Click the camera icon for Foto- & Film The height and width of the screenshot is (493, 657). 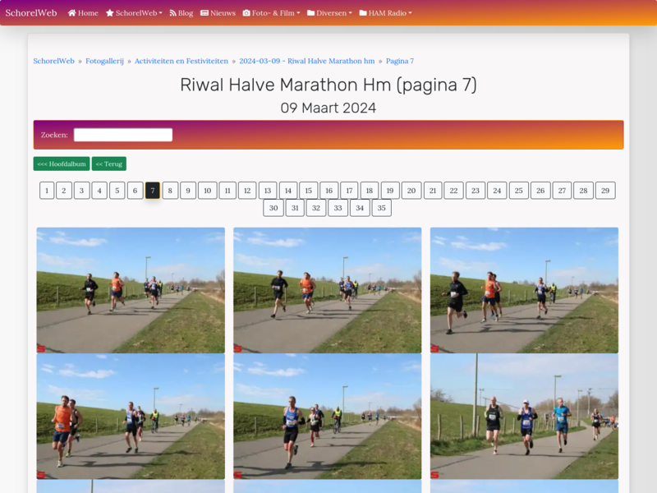246,13
